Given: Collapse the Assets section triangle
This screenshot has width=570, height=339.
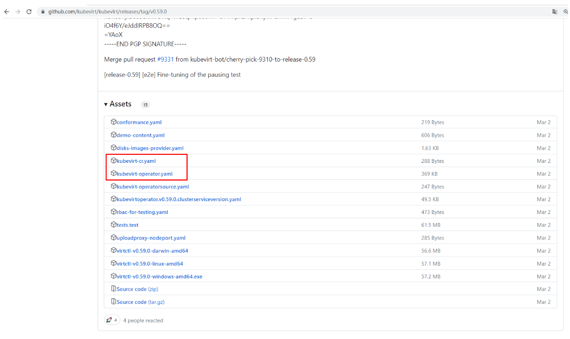Looking at the screenshot, I should pyautogui.click(x=106, y=104).
